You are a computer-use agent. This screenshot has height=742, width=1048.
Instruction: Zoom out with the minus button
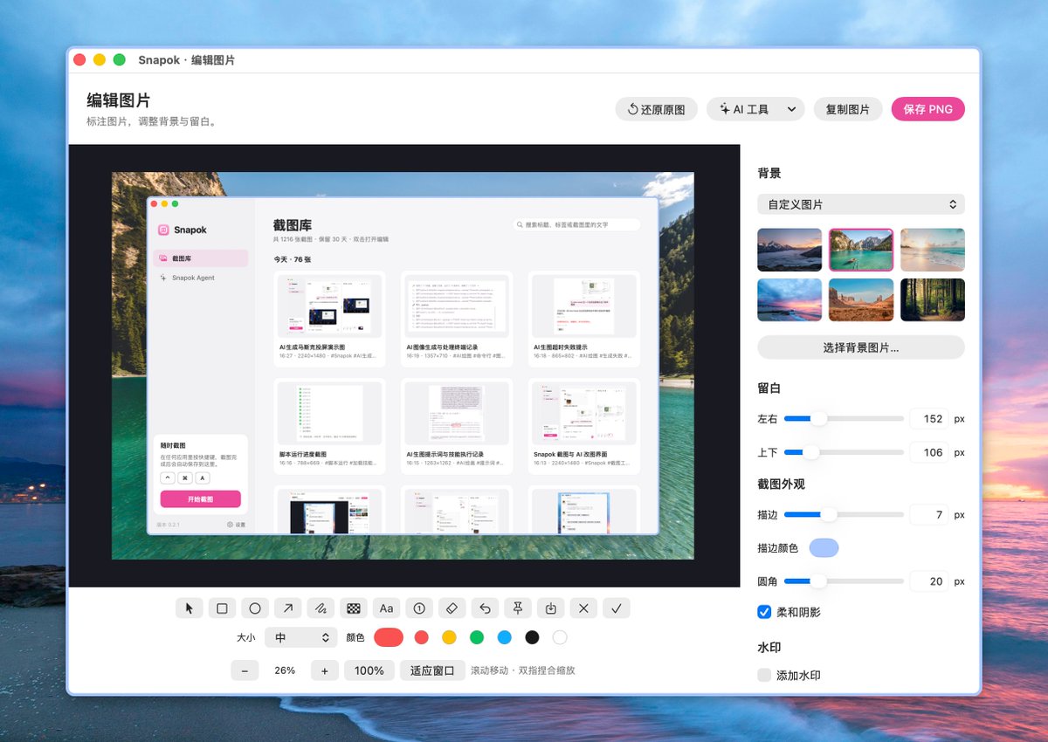tap(245, 670)
